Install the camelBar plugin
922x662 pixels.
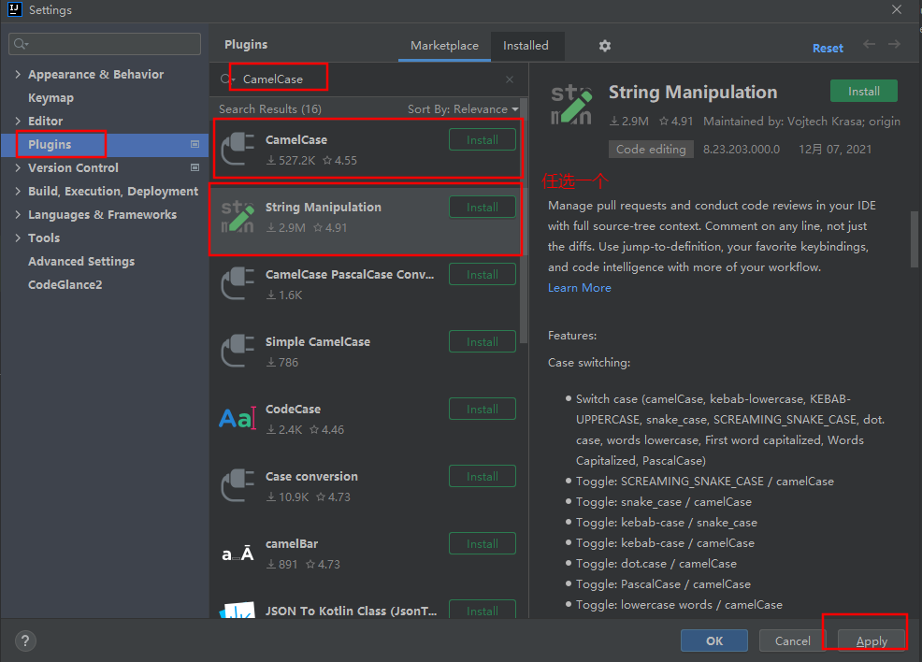click(483, 544)
